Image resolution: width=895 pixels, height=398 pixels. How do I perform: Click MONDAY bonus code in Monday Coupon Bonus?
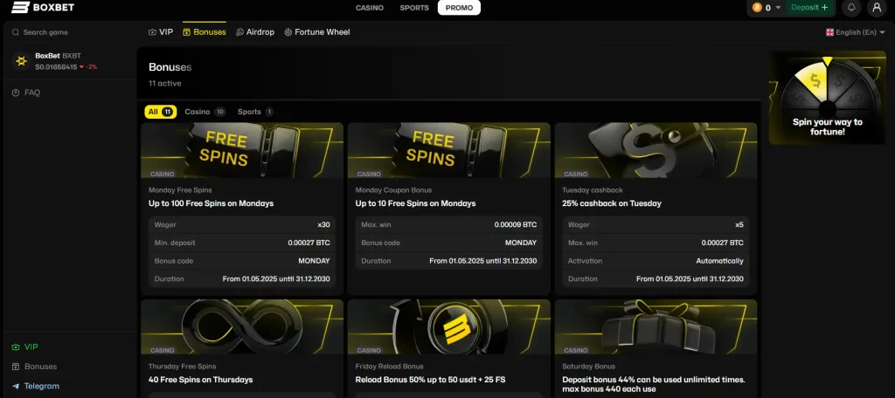pos(521,243)
